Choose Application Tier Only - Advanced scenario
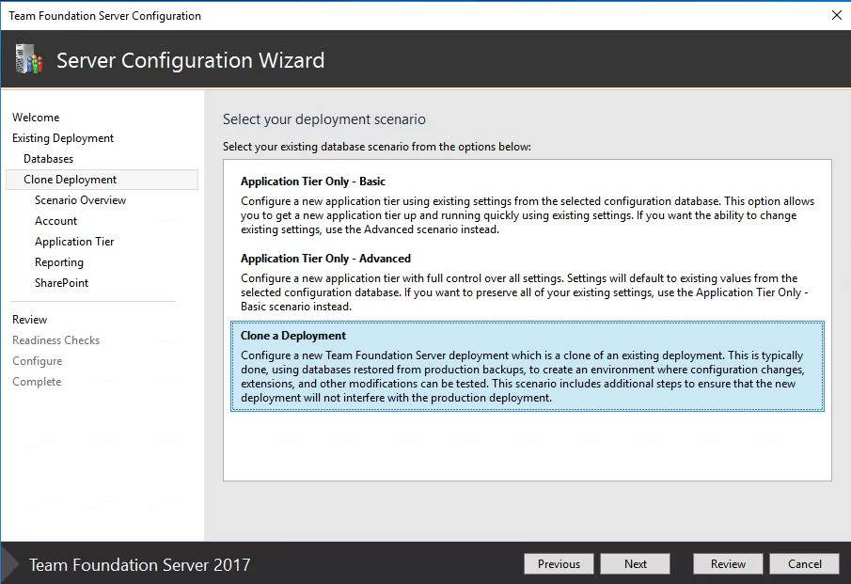The width and height of the screenshot is (851, 584). point(528,282)
